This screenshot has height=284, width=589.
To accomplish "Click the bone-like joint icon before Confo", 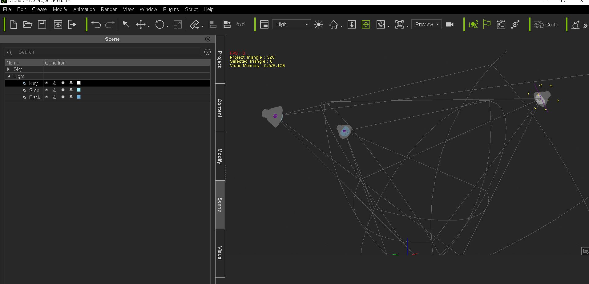I will pyautogui.click(x=515, y=25).
